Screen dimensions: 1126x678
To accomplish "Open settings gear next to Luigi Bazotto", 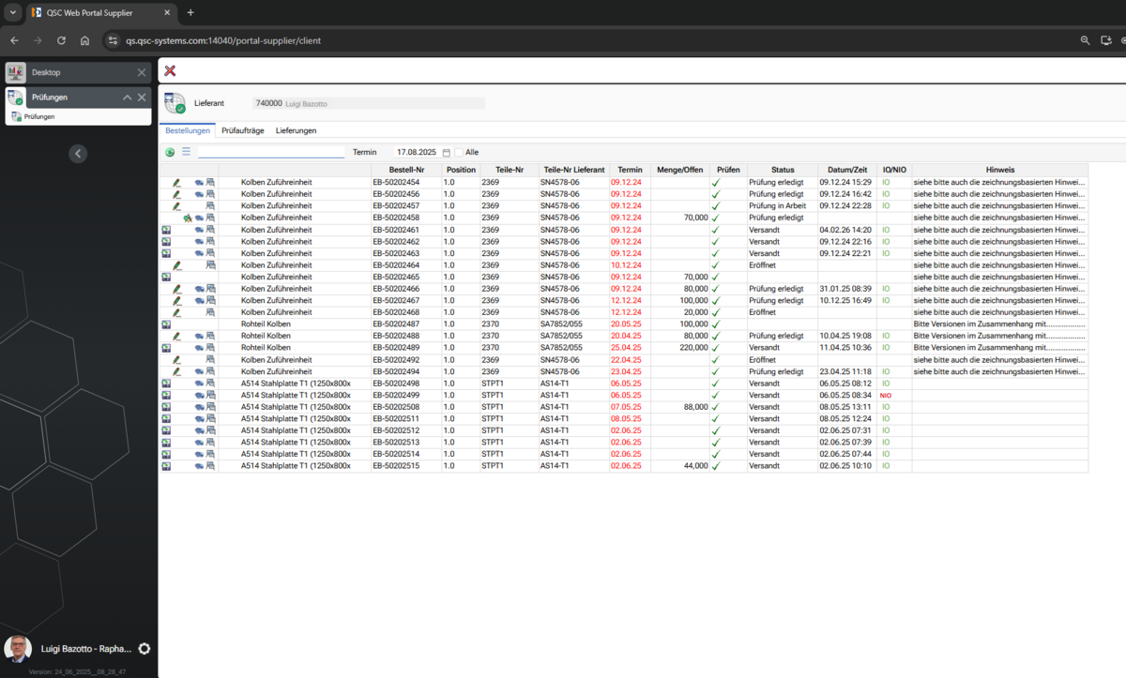I will (x=144, y=649).
